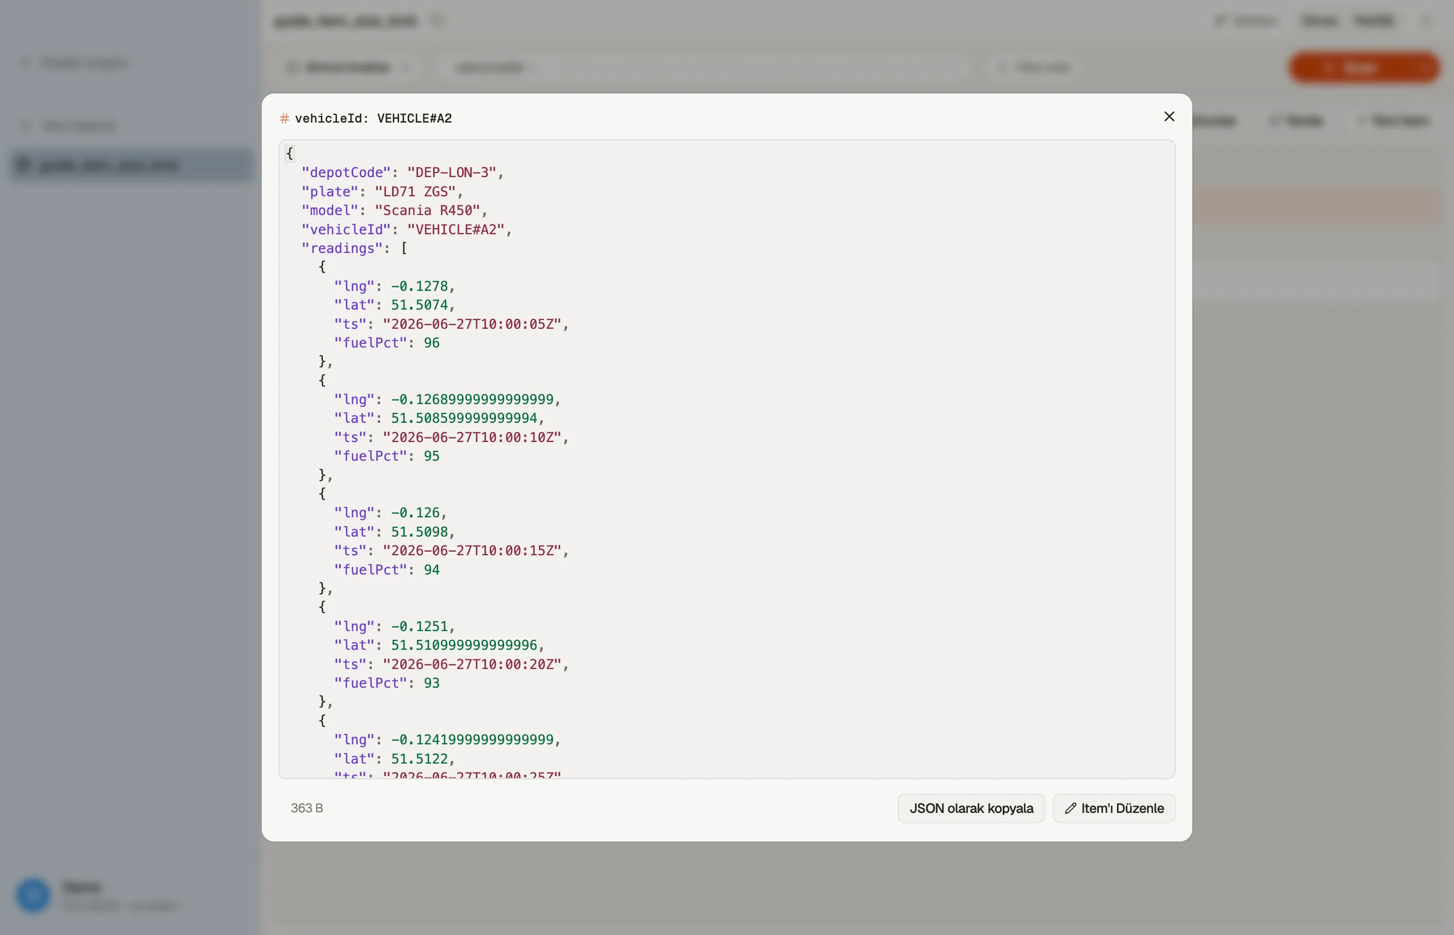Screen dimensions: 1454x935
Task: Click the fuelPct value 95
Action: coord(432,456)
